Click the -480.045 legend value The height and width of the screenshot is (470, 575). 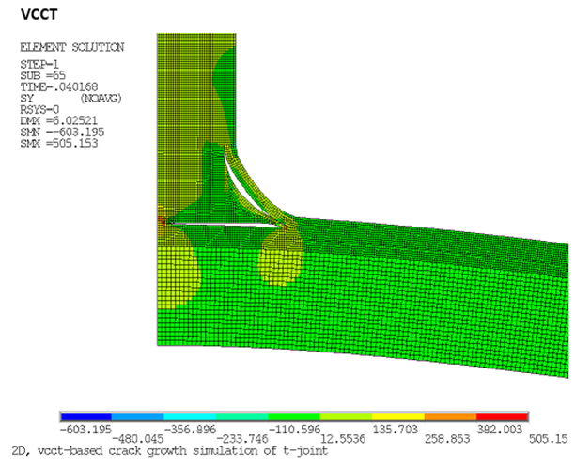pyautogui.click(x=137, y=439)
